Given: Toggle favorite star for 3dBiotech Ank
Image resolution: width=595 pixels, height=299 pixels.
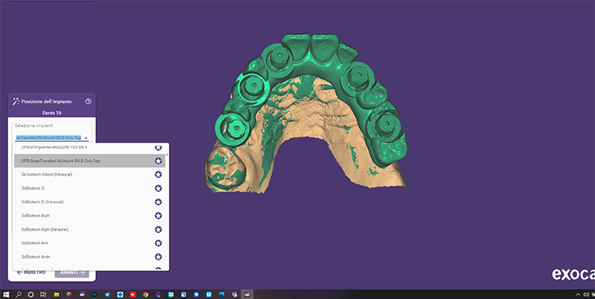Looking at the screenshot, I should pos(158,243).
